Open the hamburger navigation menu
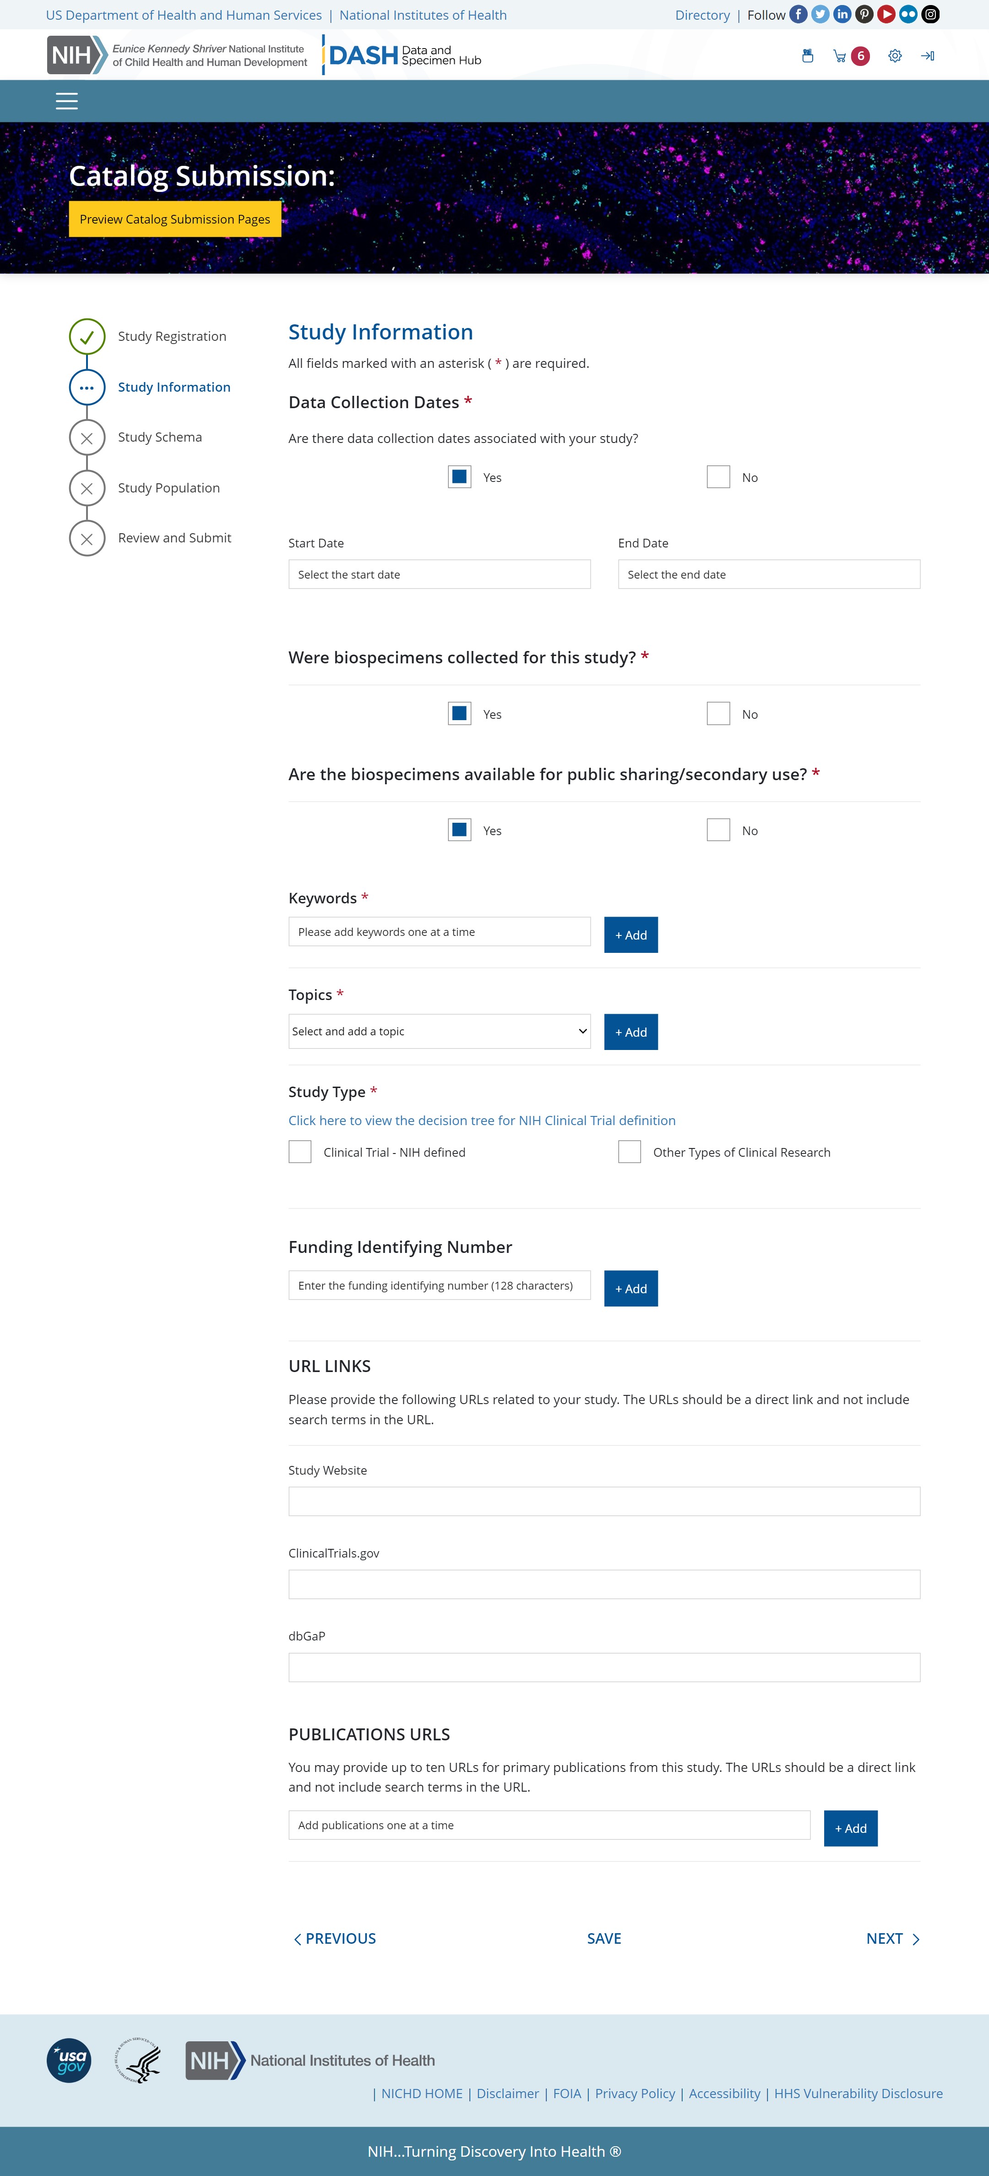Viewport: 989px width, 2176px height. 67,101
